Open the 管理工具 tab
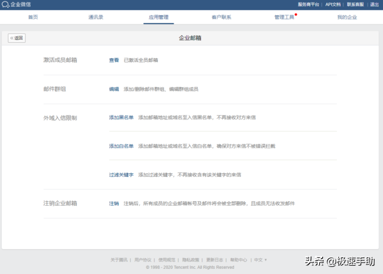The height and width of the screenshot is (274, 383). 284,17
